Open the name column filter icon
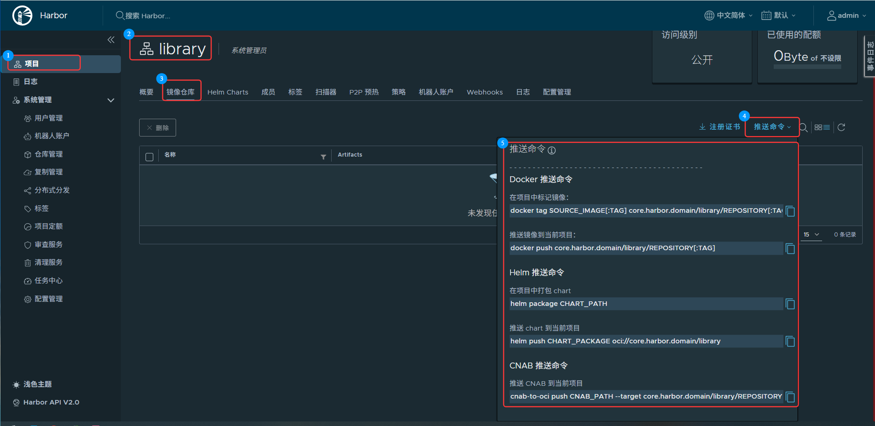This screenshot has width=875, height=426. [323, 157]
